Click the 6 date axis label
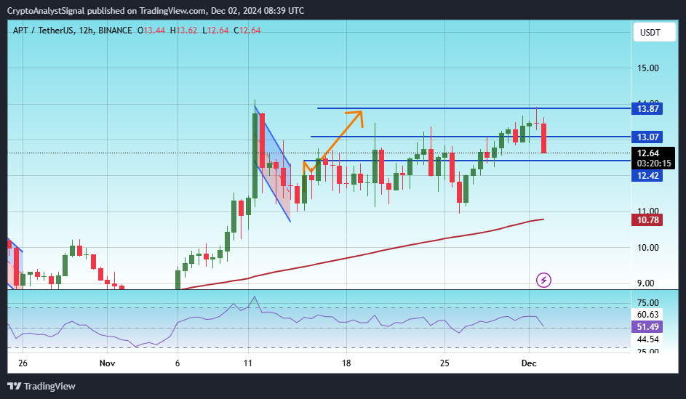 coord(178,363)
